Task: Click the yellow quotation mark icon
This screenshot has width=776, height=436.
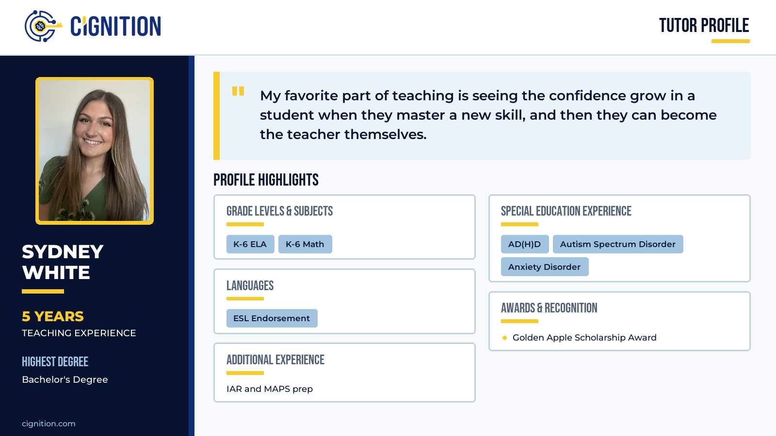Action: click(x=238, y=91)
